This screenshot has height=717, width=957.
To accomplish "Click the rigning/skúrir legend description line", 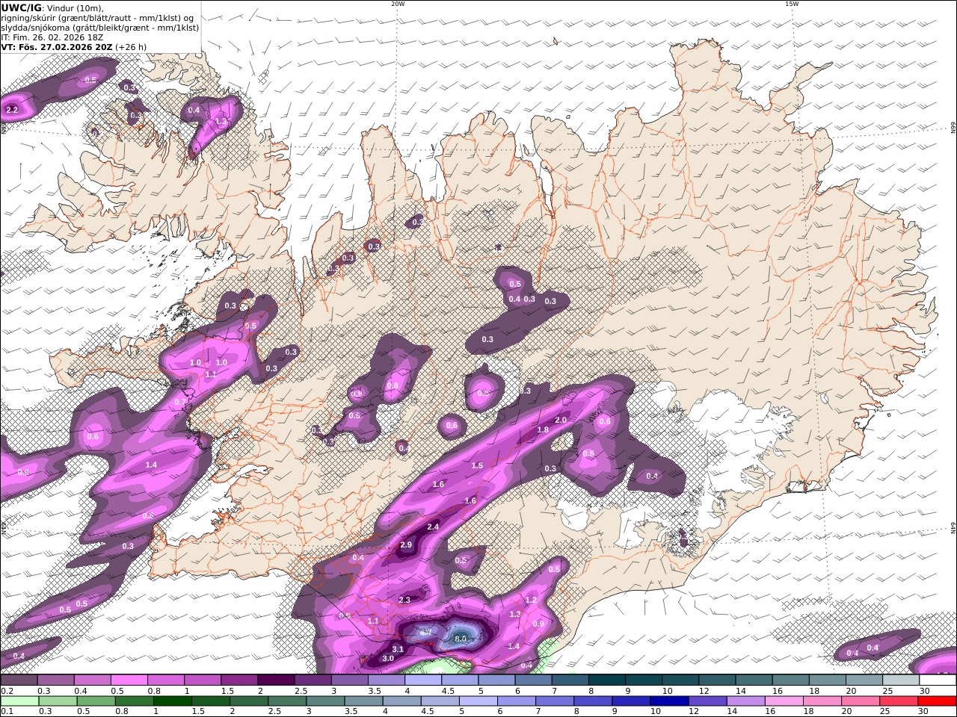I will coord(97,18).
